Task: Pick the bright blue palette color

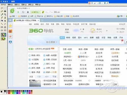Action: 17,93
